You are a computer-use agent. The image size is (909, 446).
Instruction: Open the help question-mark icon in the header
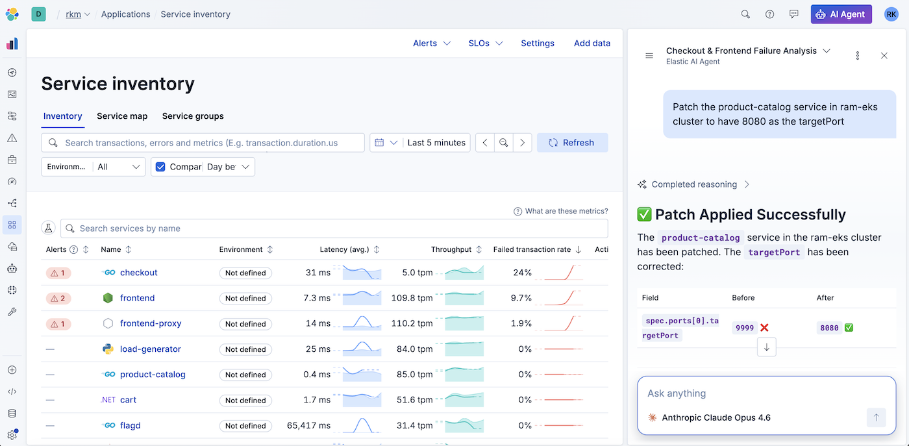tap(769, 14)
